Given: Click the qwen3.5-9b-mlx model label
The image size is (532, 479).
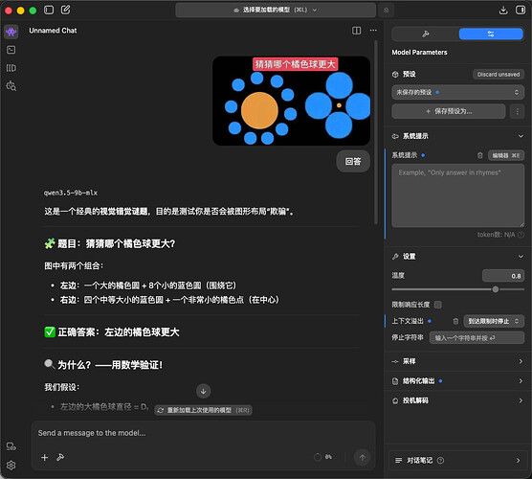Looking at the screenshot, I should [x=71, y=193].
